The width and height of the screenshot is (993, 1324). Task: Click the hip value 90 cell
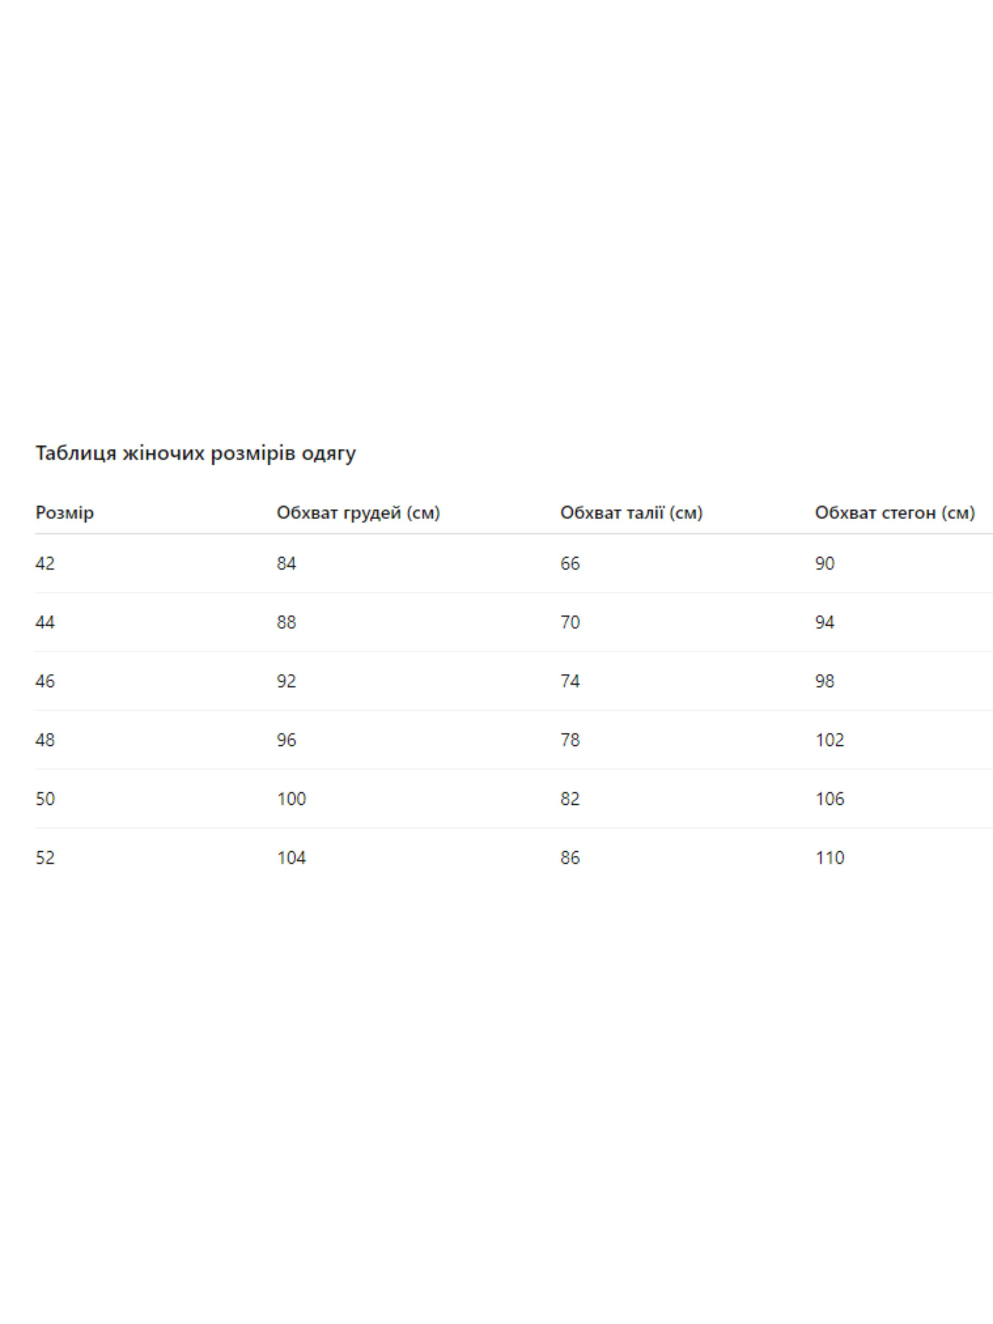point(824,563)
